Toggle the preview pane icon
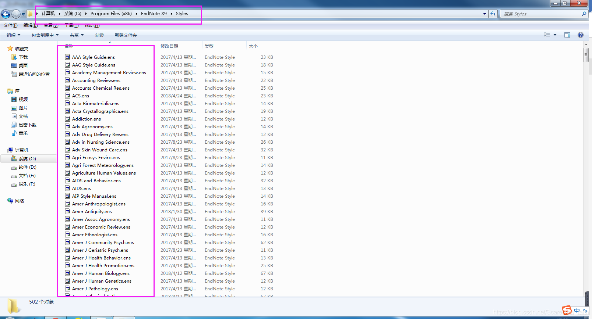 coord(567,35)
